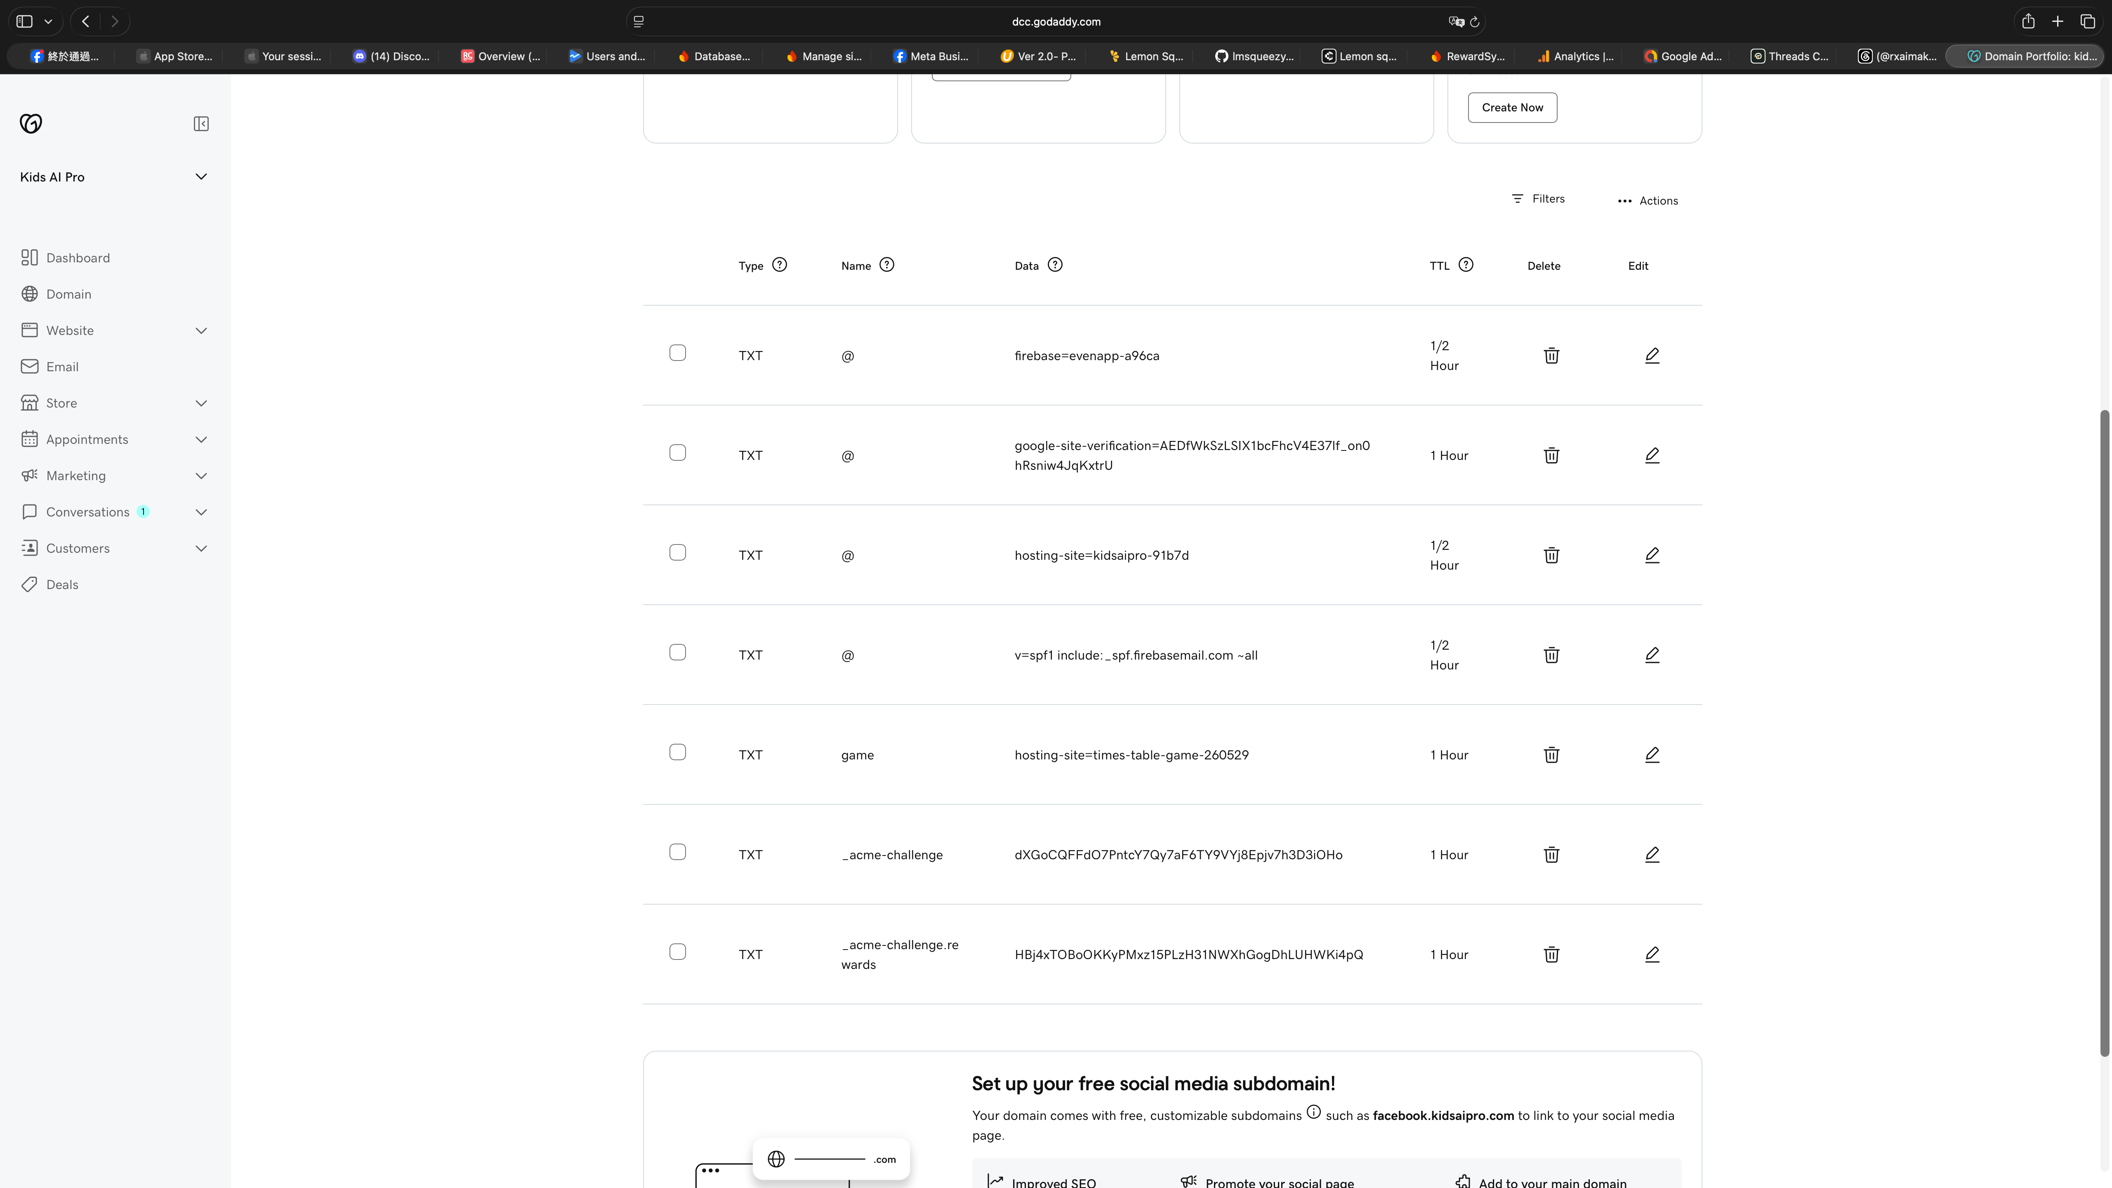The image size is (2112, 1188).
Task: Delete the hosting-site=kidsaipro-91b7d record
Action: coord(1551,555)
